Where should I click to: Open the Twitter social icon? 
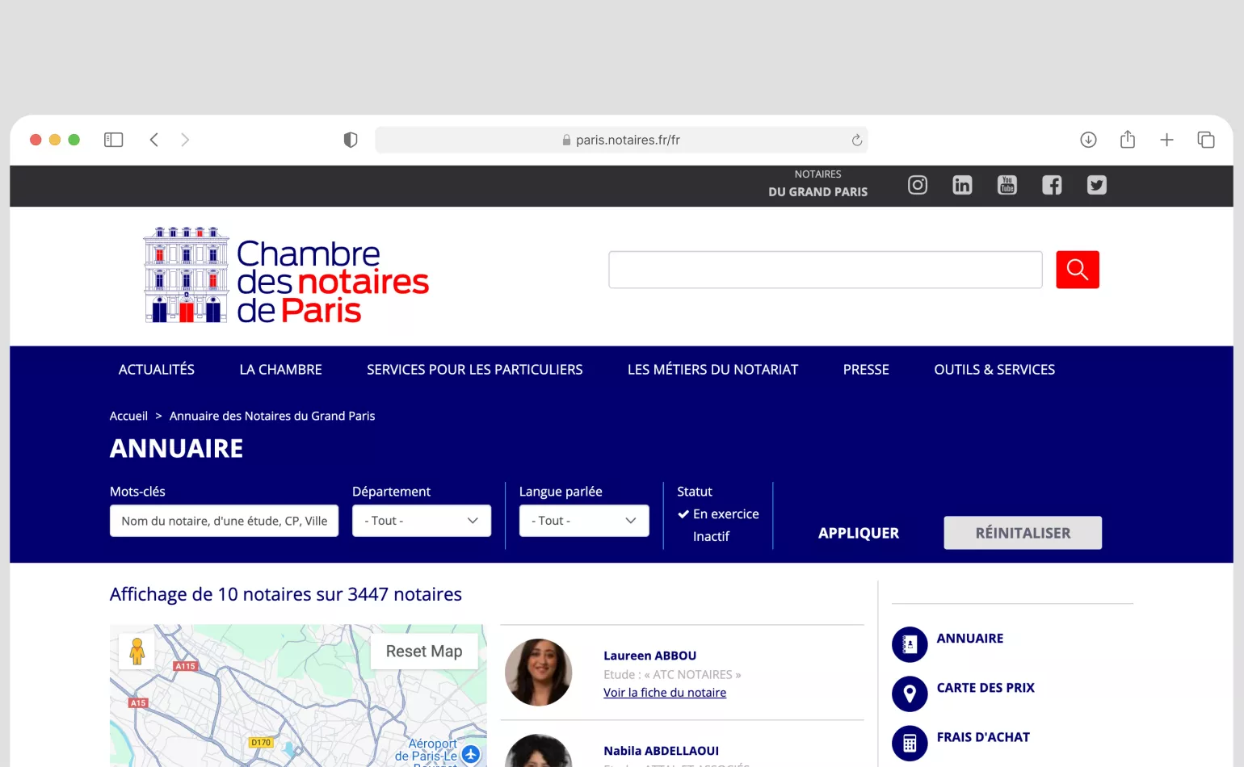[1096, 185]
